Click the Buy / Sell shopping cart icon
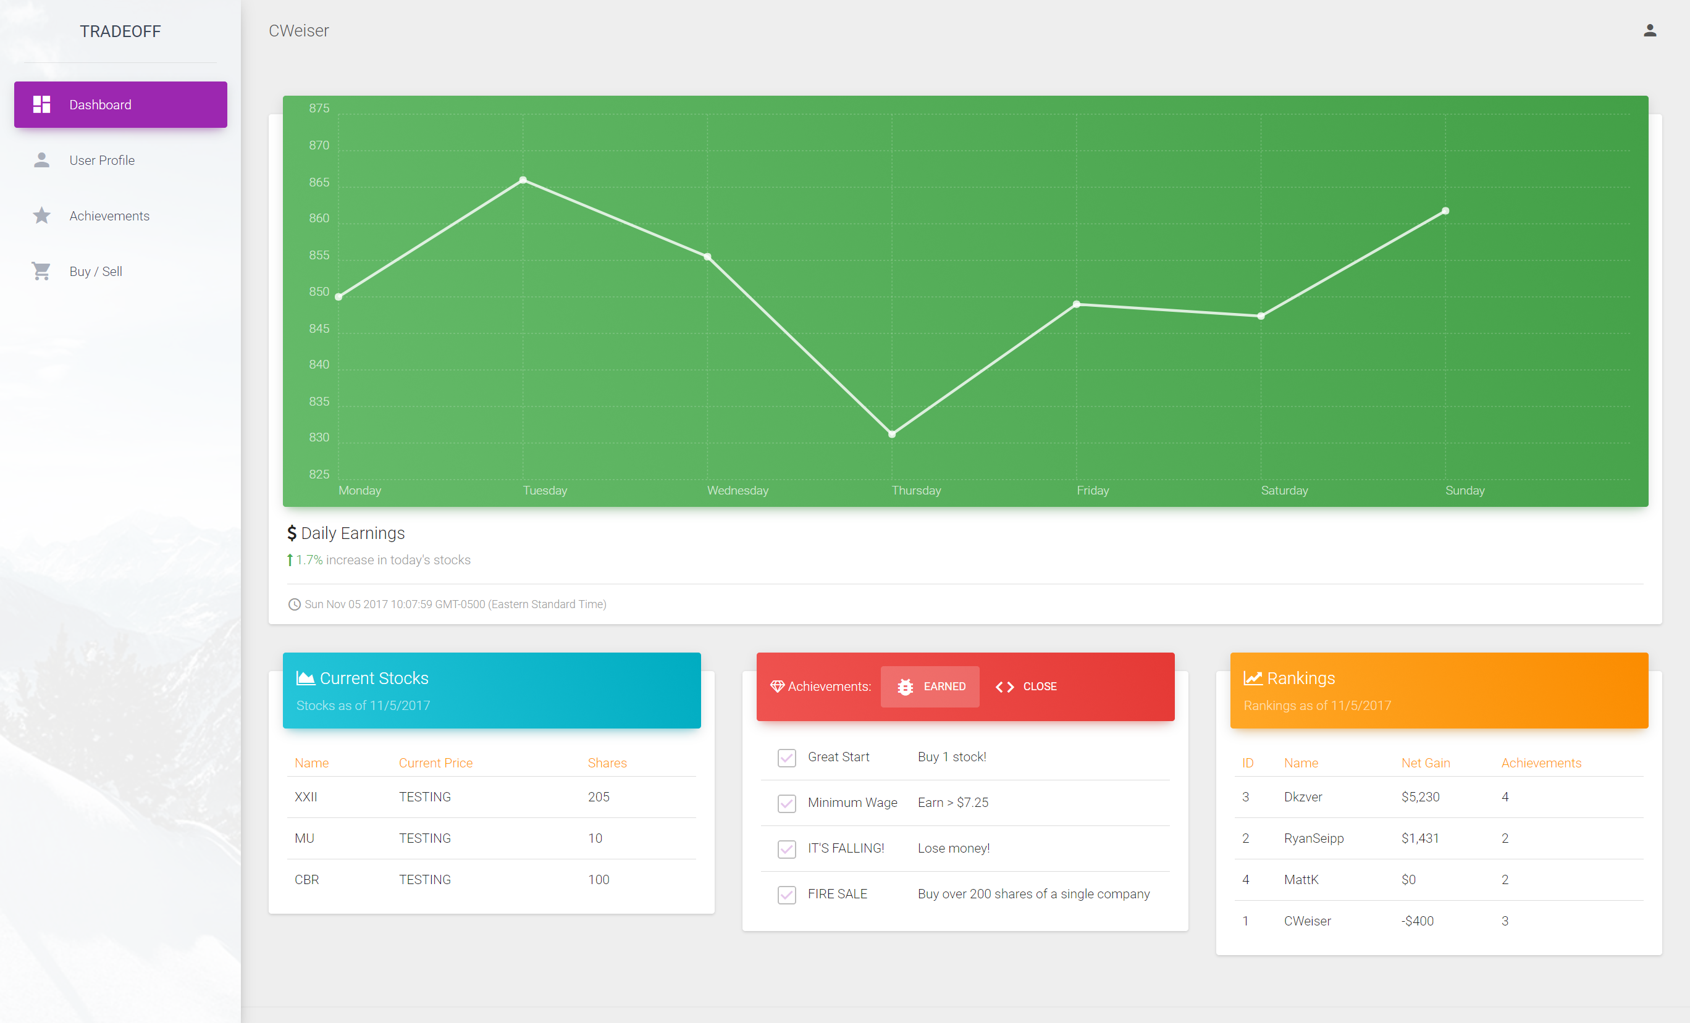 [x=41, y=271]
